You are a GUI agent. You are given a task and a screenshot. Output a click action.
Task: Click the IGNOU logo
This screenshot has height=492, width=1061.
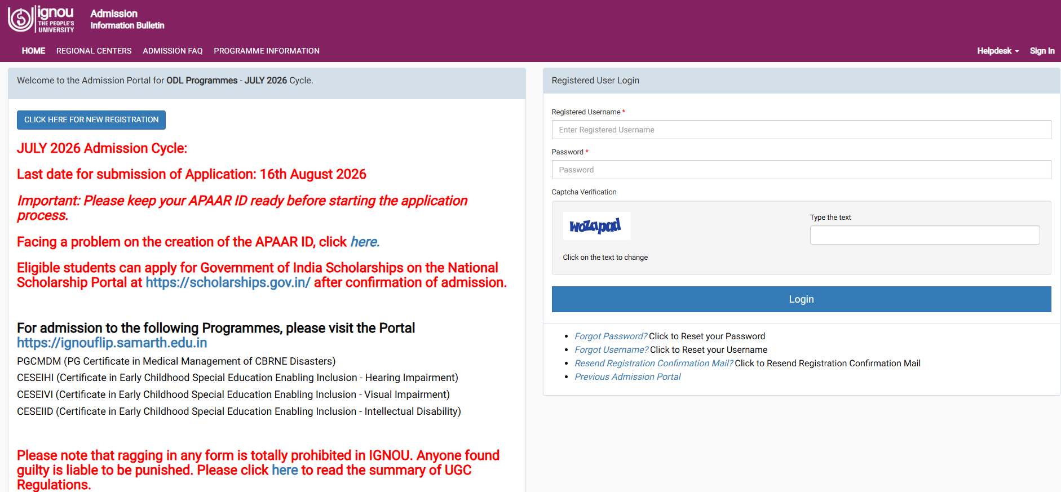coord(41,19)
